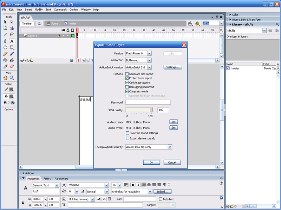Select the Rectangle tool
Screen dimensions: 281x210
coord(12,47)
